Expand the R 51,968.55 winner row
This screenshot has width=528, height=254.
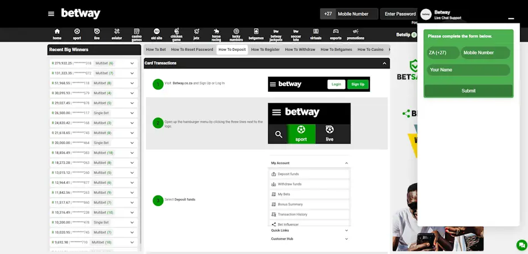pos(132,83)
